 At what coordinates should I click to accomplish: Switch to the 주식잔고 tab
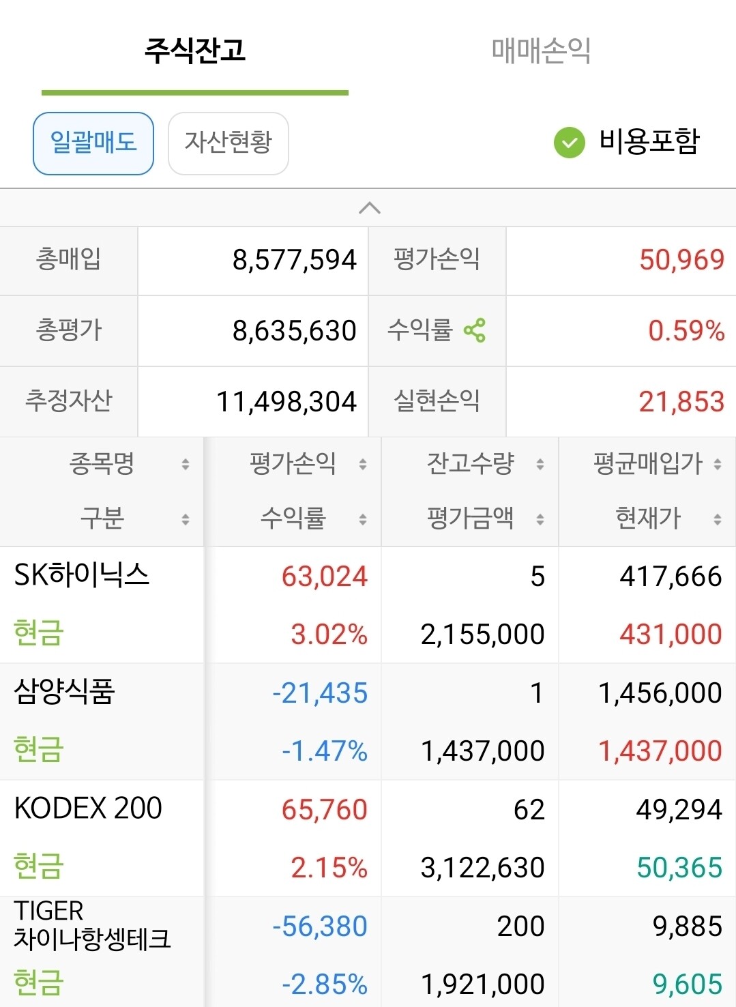(195, 50)
